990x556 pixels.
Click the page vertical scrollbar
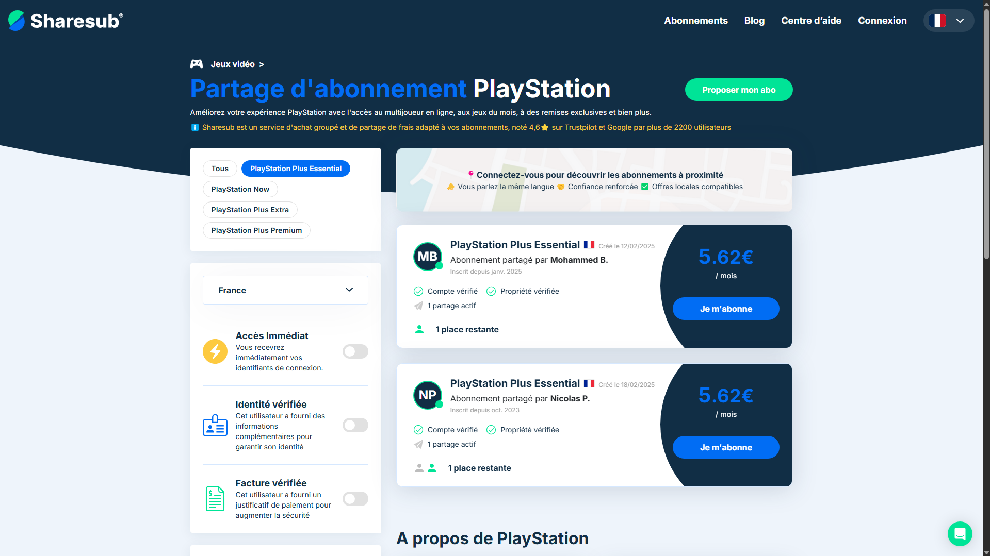coord(986,155)
